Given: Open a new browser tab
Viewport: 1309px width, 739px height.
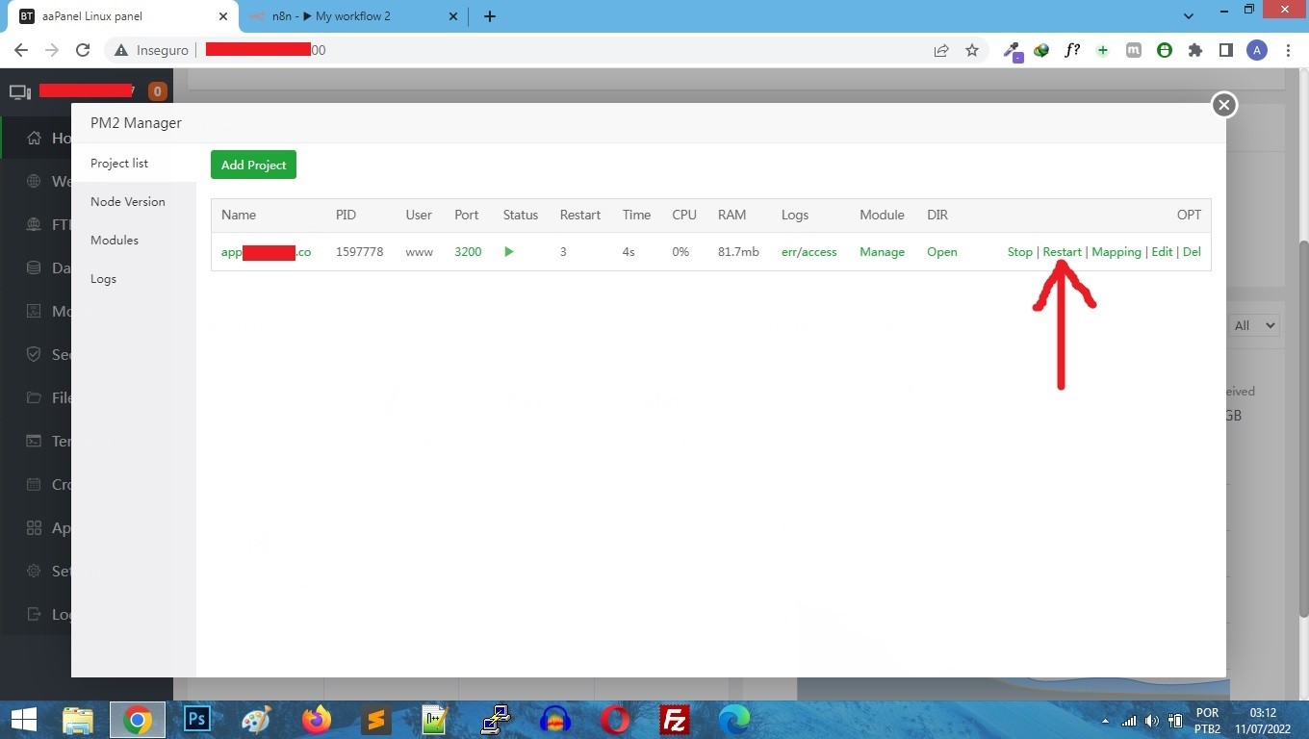Looking at the screenshot, I should click(489, 16).
